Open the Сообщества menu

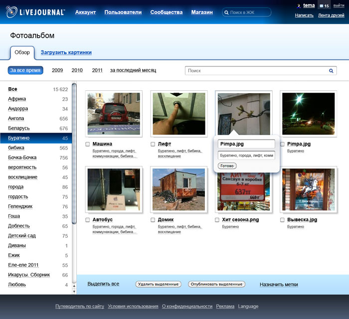tap(166, 12)
